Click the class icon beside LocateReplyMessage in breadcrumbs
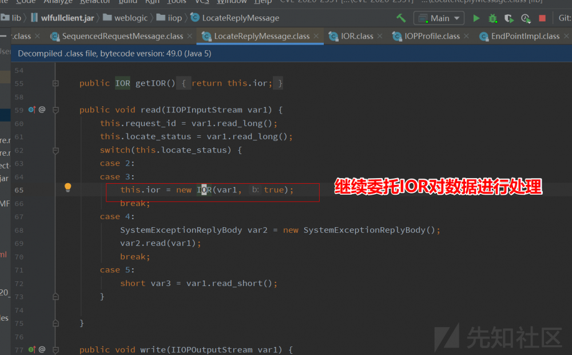Viewport: 572px width, 355px height. click(194, 18)
